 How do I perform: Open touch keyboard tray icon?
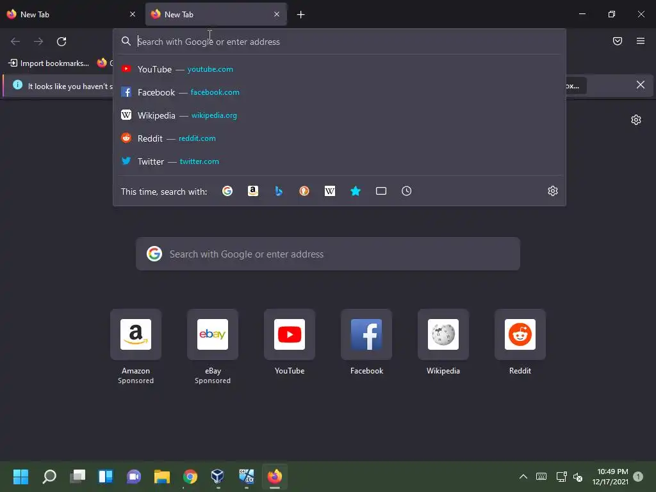(x=541, y=477)
